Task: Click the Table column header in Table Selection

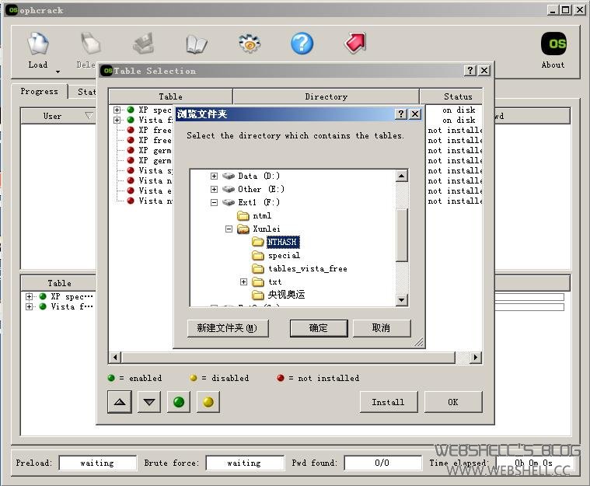Action: [170, 96]
